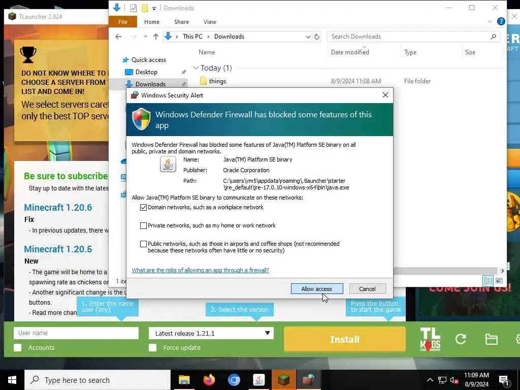This screenshot has height=390, width=520.
Task: Expand address bar history dropdown
Action: click(308, 37)
